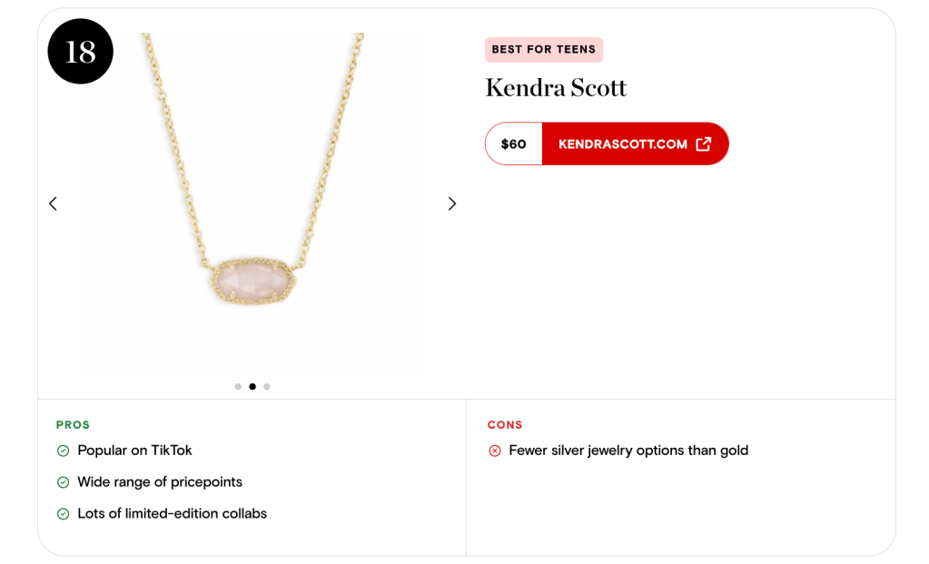Click the pink pendant necklace image

pyautogui.click(x=250, y=277)
